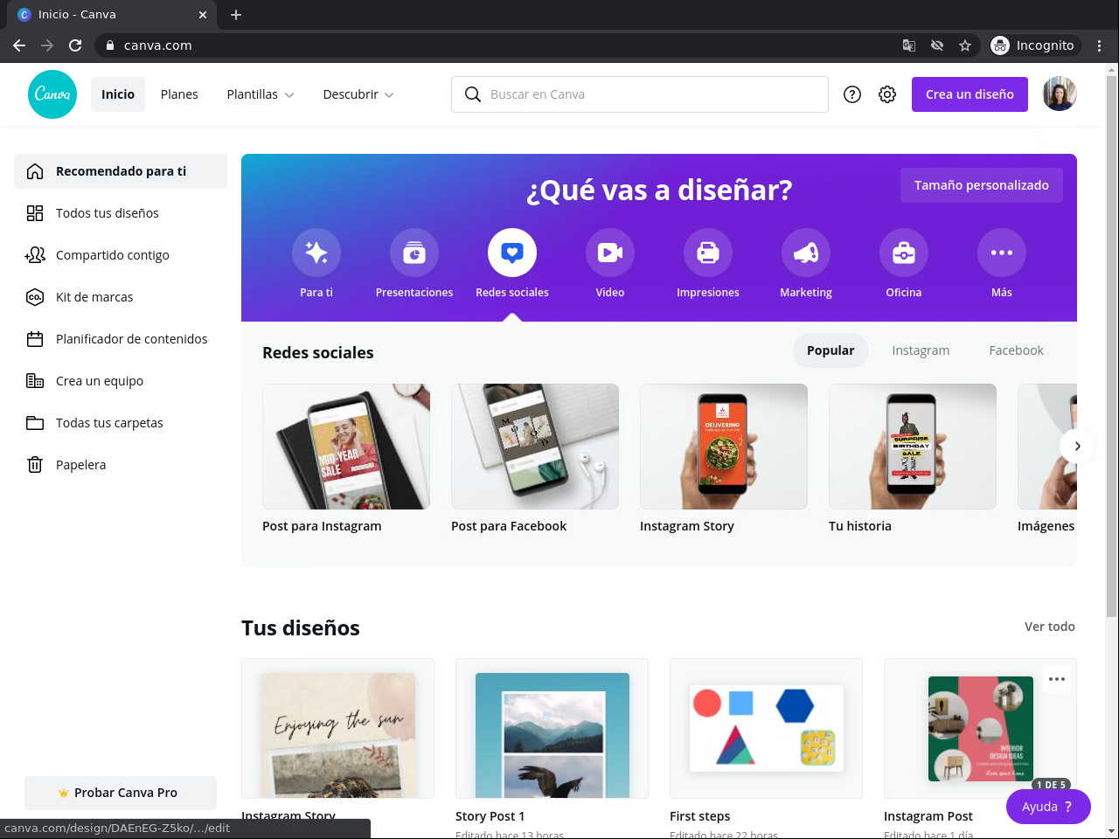Open the Más three-dots category icon
The width and height of the screenshot is (1119, 839).
1002,253
